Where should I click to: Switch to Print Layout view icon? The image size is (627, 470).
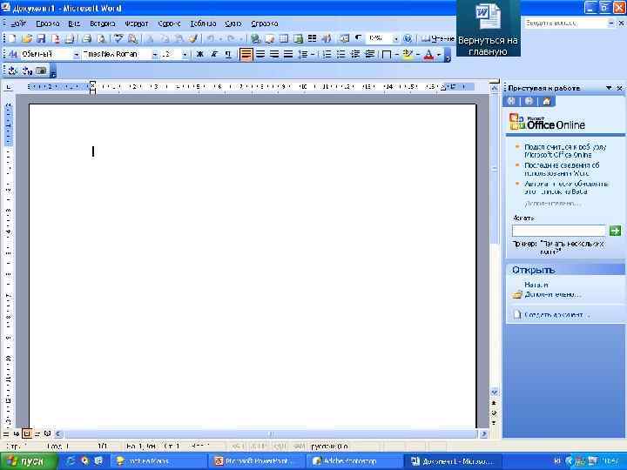tap(27, 433)
